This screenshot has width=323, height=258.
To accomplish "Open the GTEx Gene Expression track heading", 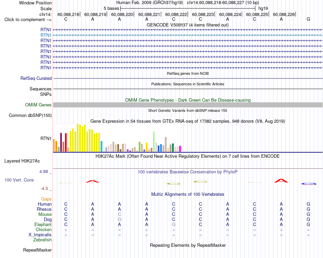I will pos(188,121).
